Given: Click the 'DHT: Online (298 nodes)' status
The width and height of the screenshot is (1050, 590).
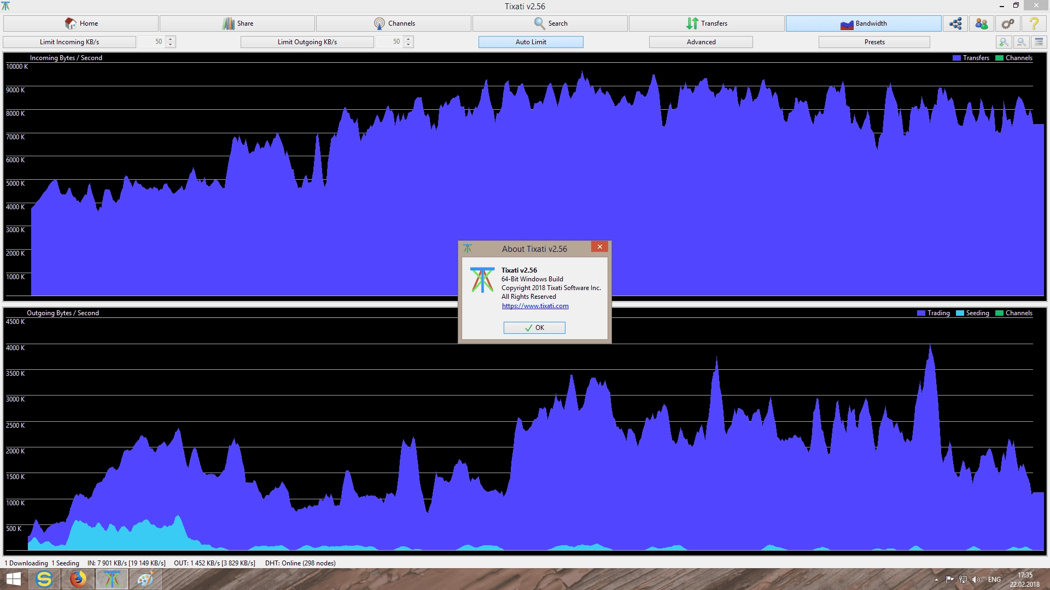Looking at the screenshot, I should pyautogui.click(x=300, y=563).
